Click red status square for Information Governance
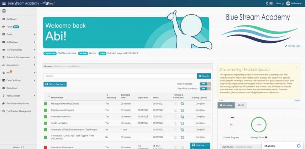The image size is (305, 149). click(x=46, y=148)
